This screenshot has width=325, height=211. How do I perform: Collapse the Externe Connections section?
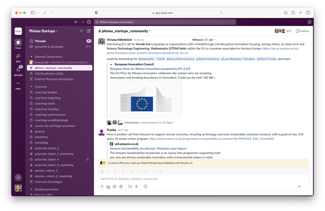[x=31, y=56]
